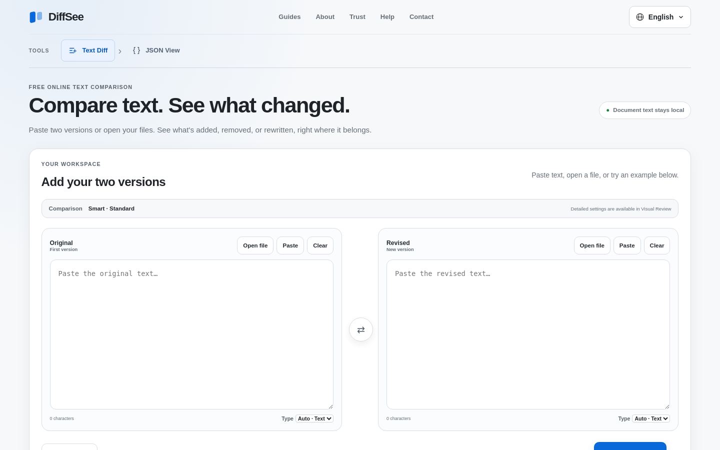Image resolution: width=720 pixels, height=450 pixels.
Task: Focus the original text input area
Action: [x=191, y=334]
